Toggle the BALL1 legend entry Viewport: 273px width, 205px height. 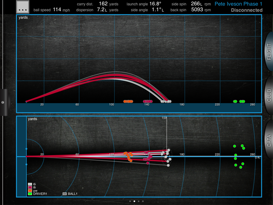(65, 194)
